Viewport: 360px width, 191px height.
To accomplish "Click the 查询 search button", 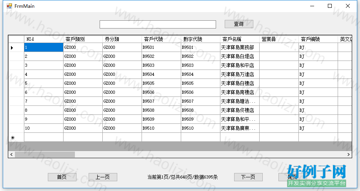I will coord(239,24).
